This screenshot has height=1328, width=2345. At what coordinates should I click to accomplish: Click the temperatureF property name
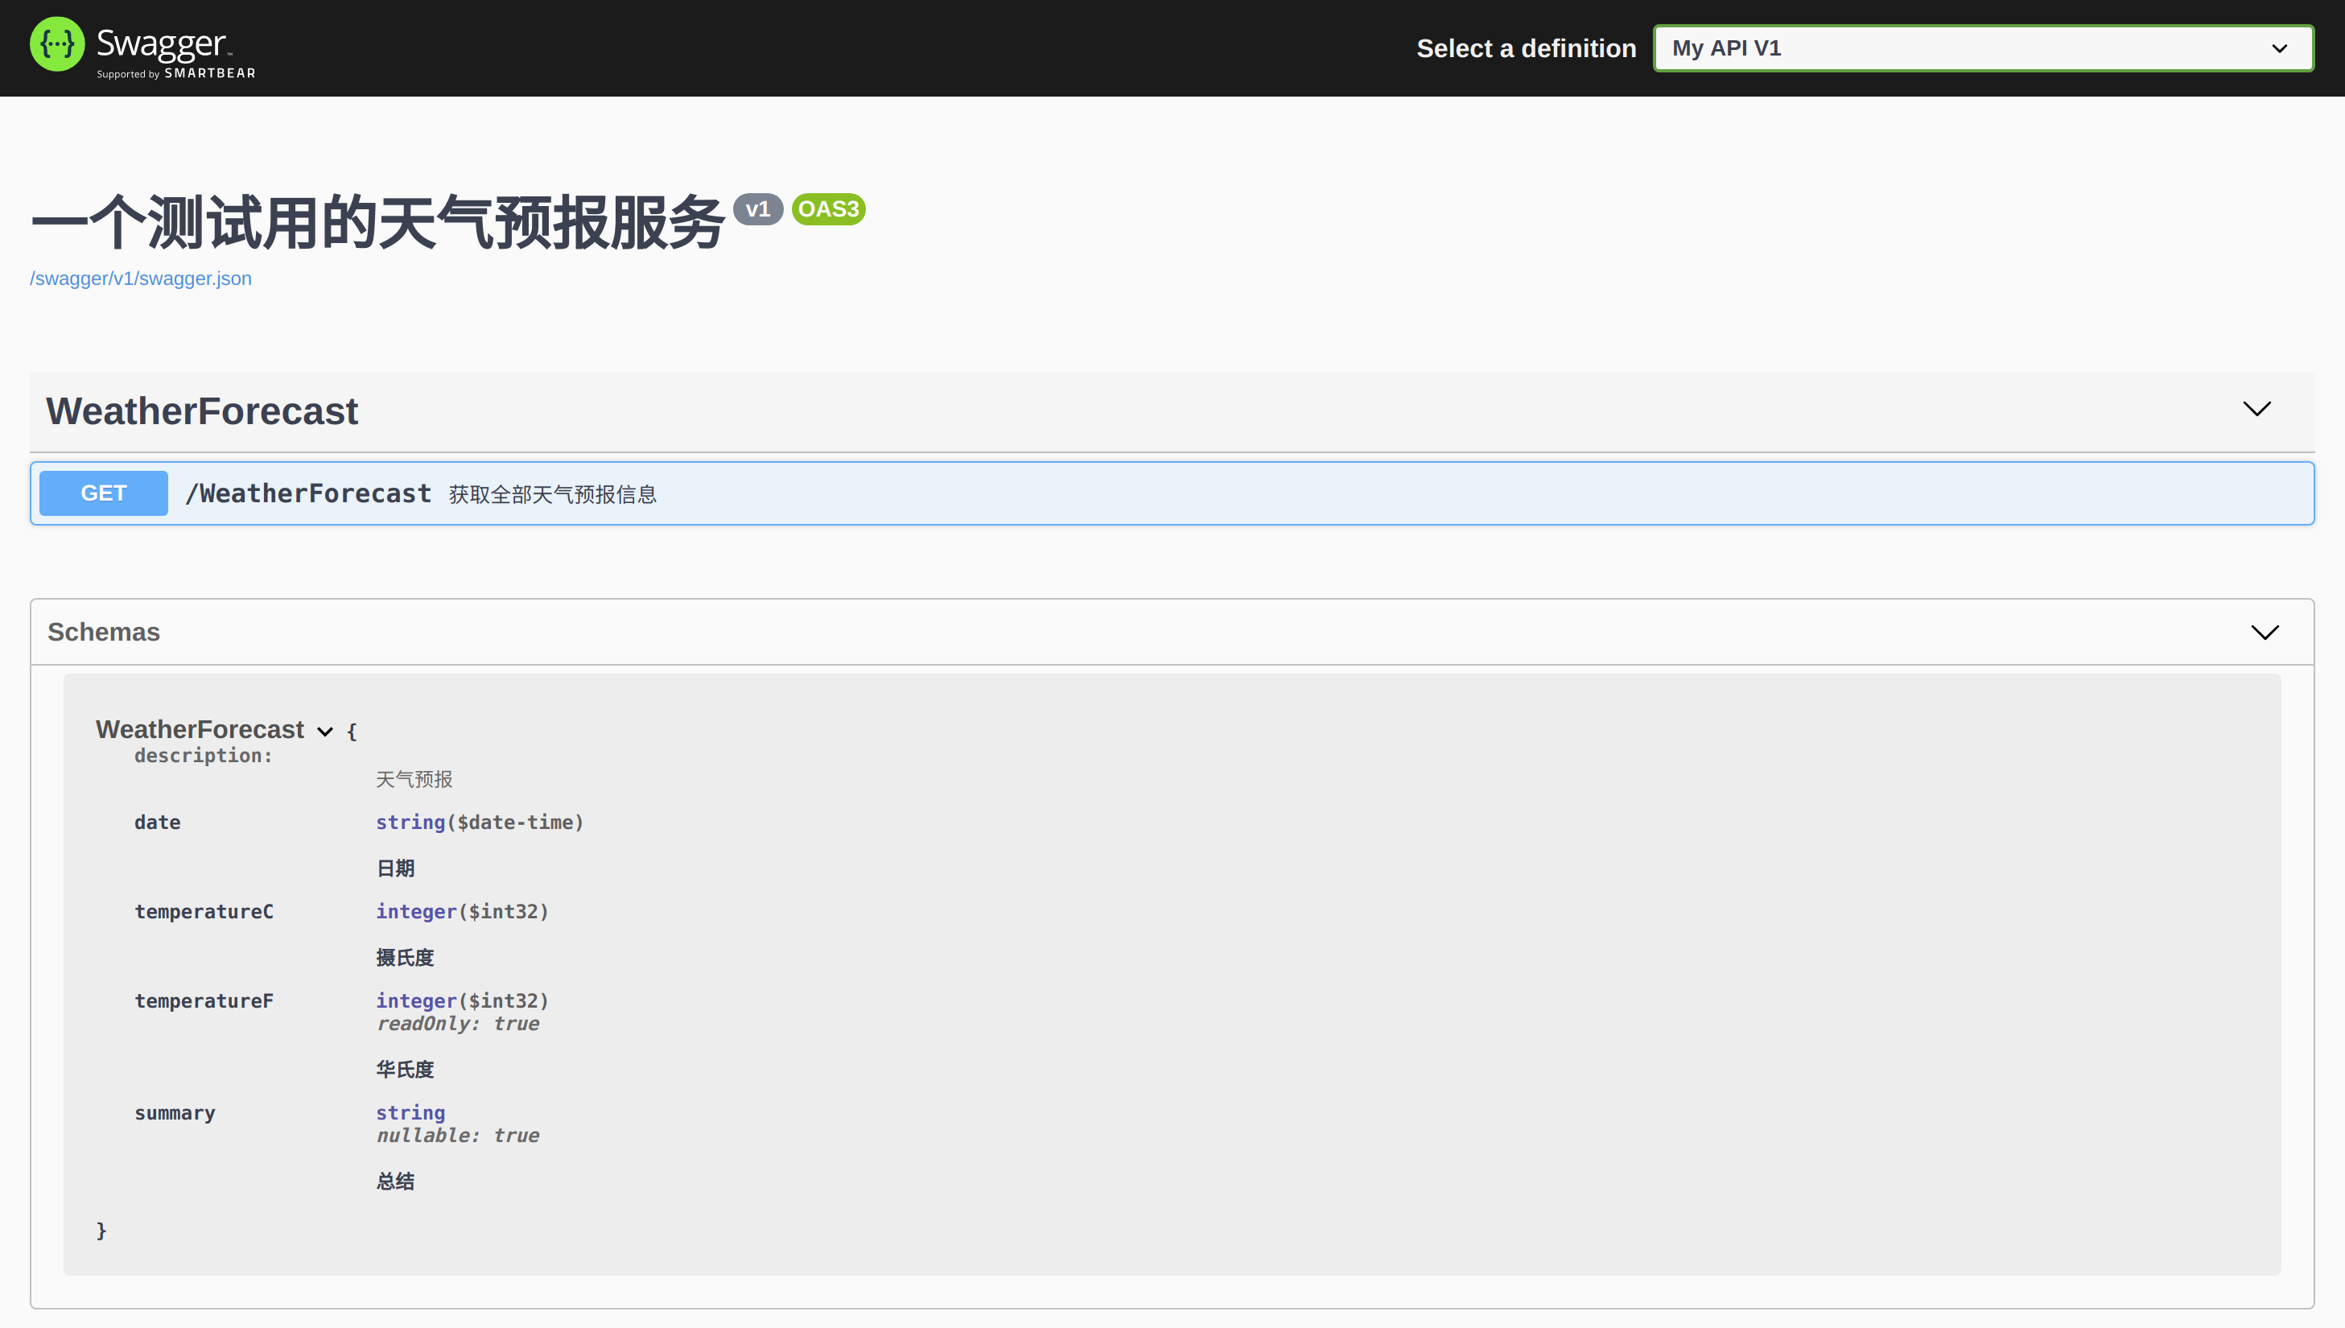(x=204, y=1001)
